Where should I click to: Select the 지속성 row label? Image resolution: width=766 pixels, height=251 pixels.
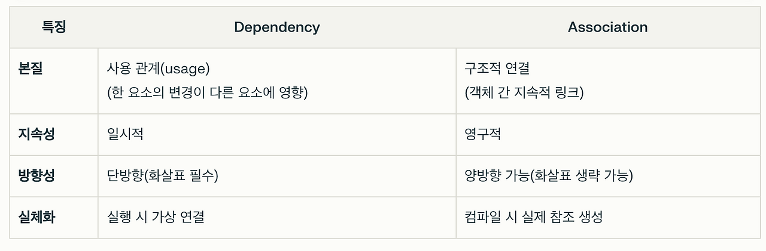pyautogui.click(x=37, y=134)
